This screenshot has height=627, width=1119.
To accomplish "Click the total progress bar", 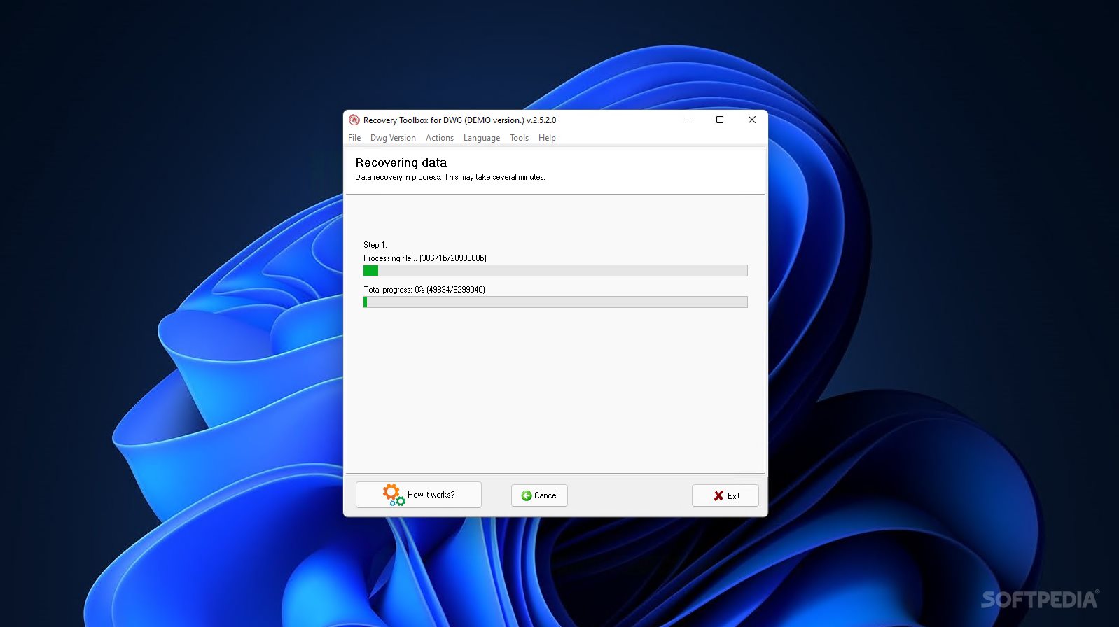I will [x=555, y=302].
